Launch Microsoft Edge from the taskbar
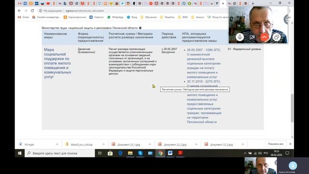309x174 pixels. tap(120, 153)
